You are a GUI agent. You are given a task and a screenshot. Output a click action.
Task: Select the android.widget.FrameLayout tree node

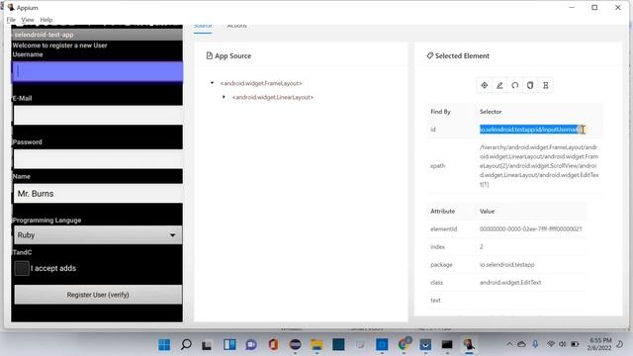[x=261, y=83]
